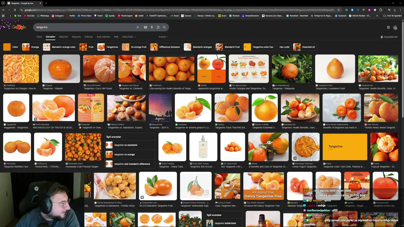Open Prime Video bookmark
The image size is (404, 227).
tap(84, 16)
